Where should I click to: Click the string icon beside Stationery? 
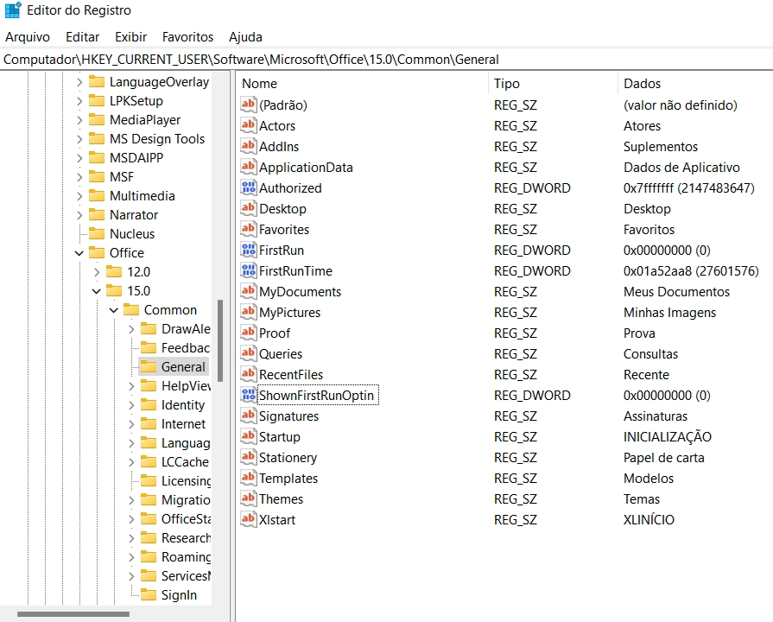249,457
